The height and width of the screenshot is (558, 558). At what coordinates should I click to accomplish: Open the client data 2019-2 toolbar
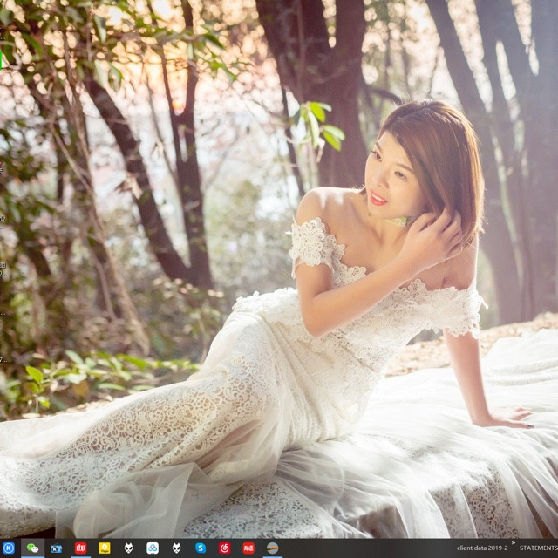pos(481,548)
